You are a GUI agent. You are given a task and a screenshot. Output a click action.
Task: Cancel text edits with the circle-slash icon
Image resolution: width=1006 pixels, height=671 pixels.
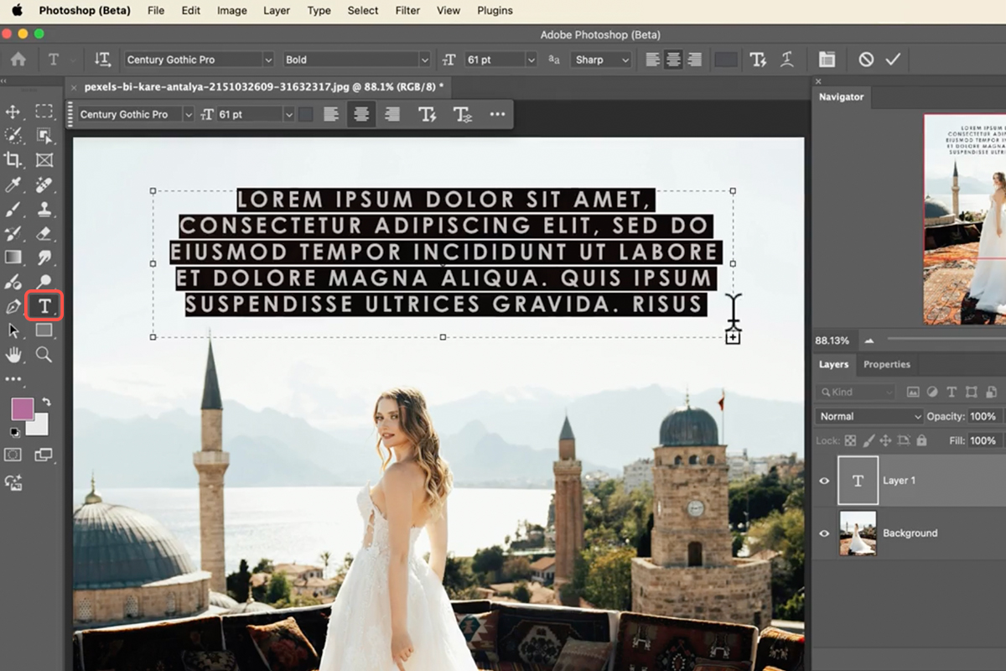click(x=866, y=60)
